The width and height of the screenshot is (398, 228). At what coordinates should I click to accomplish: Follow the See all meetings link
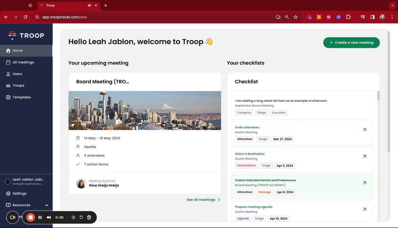pos(203,200)
